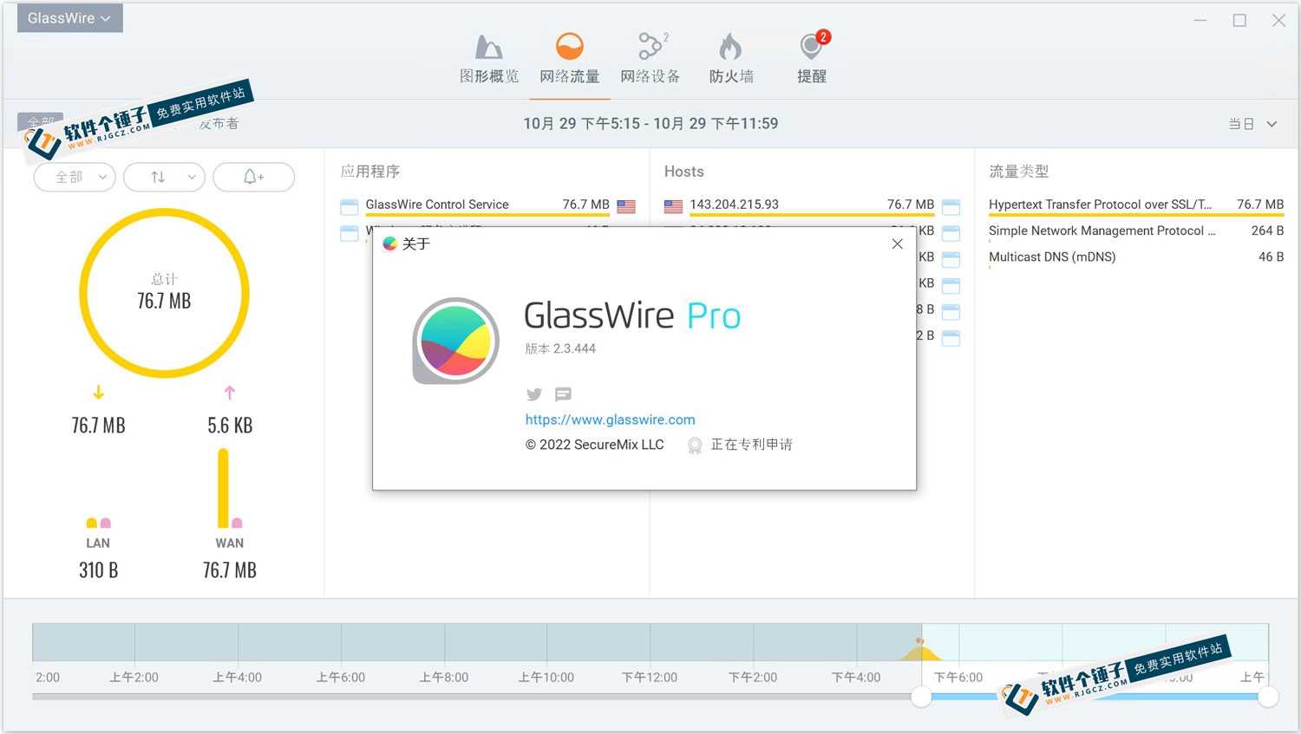The height and width of the screenshot is (734, 1301).
Task: Click the 下午6:00 timeline label
Action: [958, 677]
